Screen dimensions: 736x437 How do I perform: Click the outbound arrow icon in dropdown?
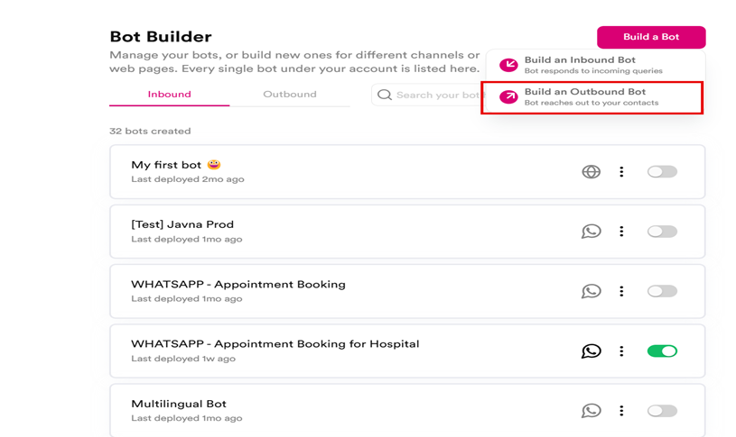[508, 96]
